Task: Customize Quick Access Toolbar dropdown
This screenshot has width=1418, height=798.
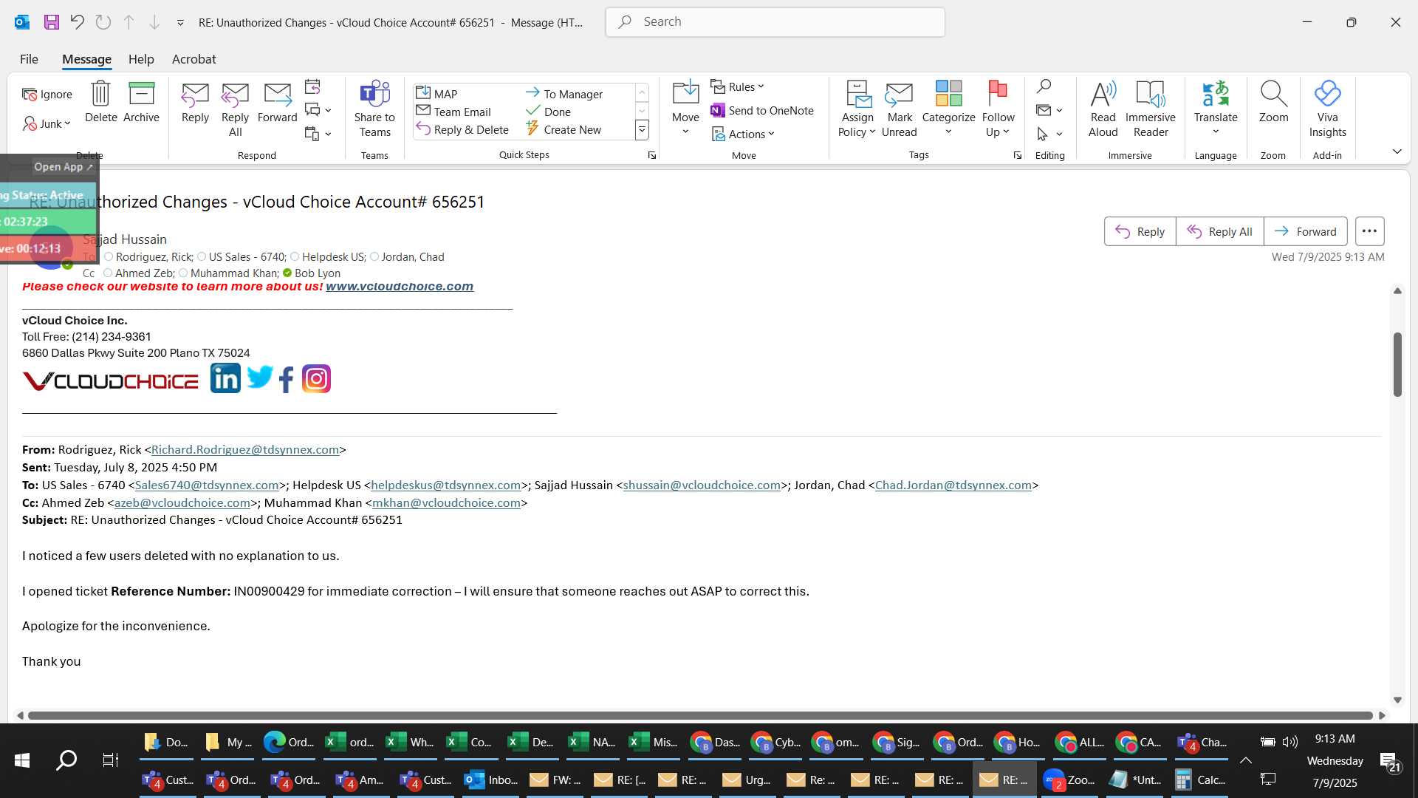Action: [180, 23]
